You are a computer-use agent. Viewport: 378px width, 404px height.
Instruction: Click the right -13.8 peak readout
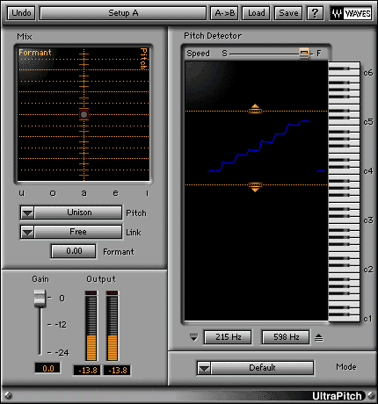tap(117, 371)
